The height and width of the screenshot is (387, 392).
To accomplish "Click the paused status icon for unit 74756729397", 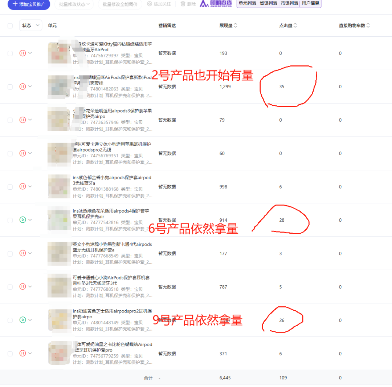I will (x=23, y=53).
